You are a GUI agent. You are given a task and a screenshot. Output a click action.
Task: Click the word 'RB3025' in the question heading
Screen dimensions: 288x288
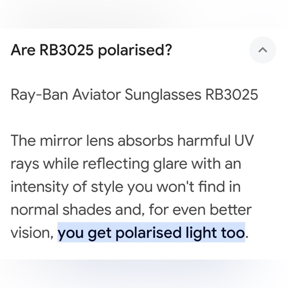point(67,50)
